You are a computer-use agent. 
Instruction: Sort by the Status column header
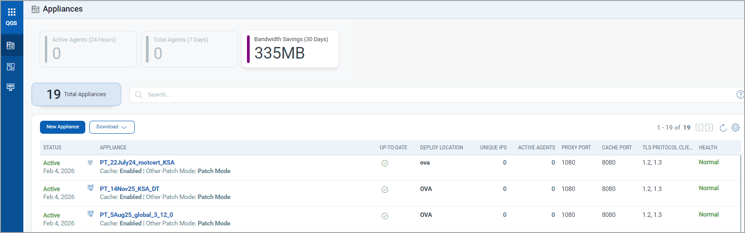coord(52,148)
